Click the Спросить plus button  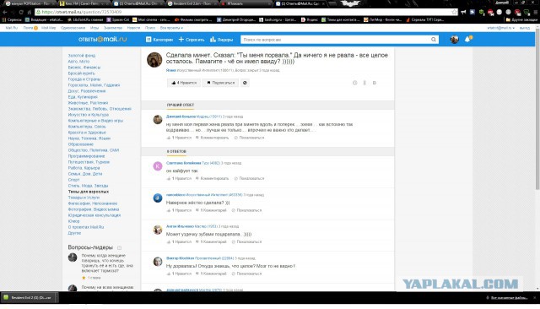192,40
